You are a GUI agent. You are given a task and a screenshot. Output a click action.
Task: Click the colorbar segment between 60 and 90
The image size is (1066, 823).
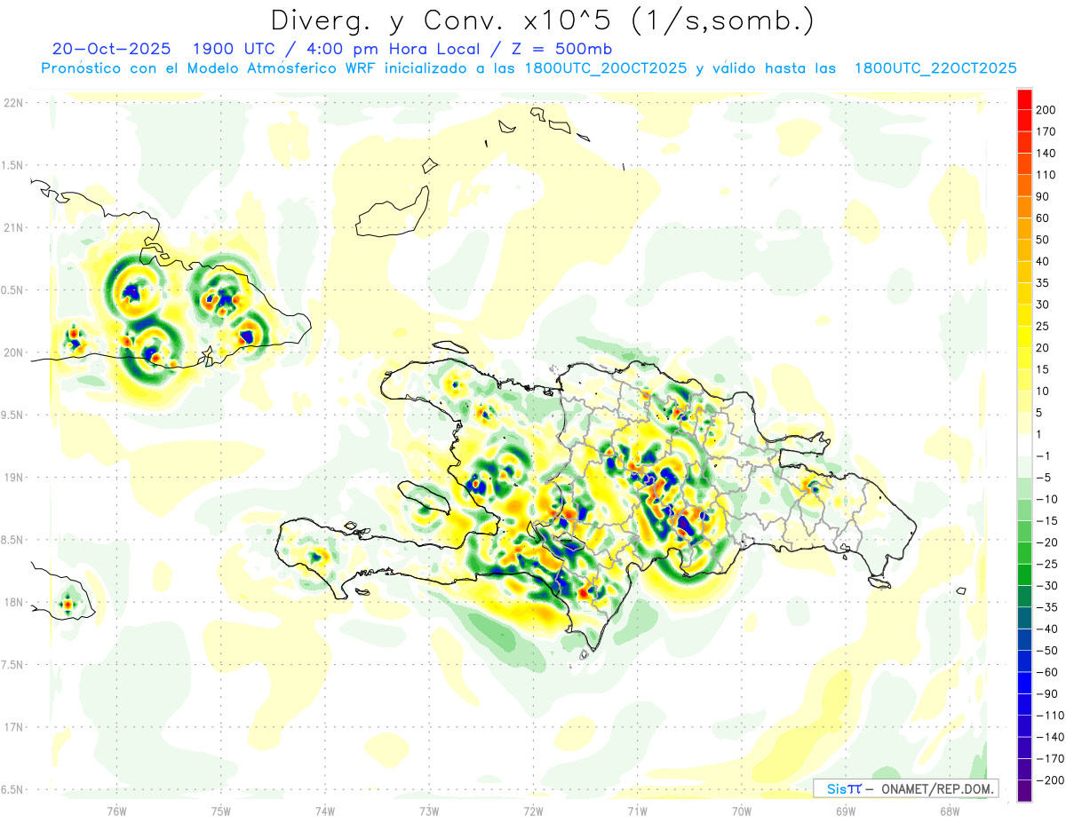tap(1024, 206)
